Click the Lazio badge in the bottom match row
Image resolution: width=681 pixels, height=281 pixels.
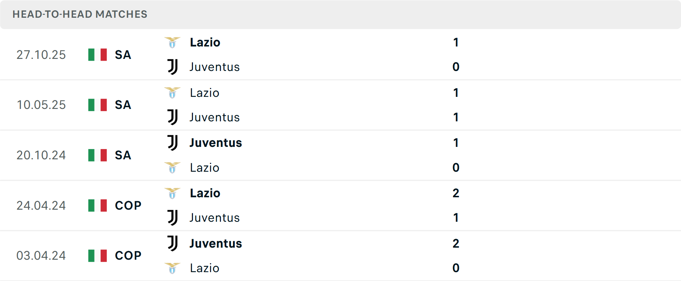pyautogui.click(x=172, y=268)
